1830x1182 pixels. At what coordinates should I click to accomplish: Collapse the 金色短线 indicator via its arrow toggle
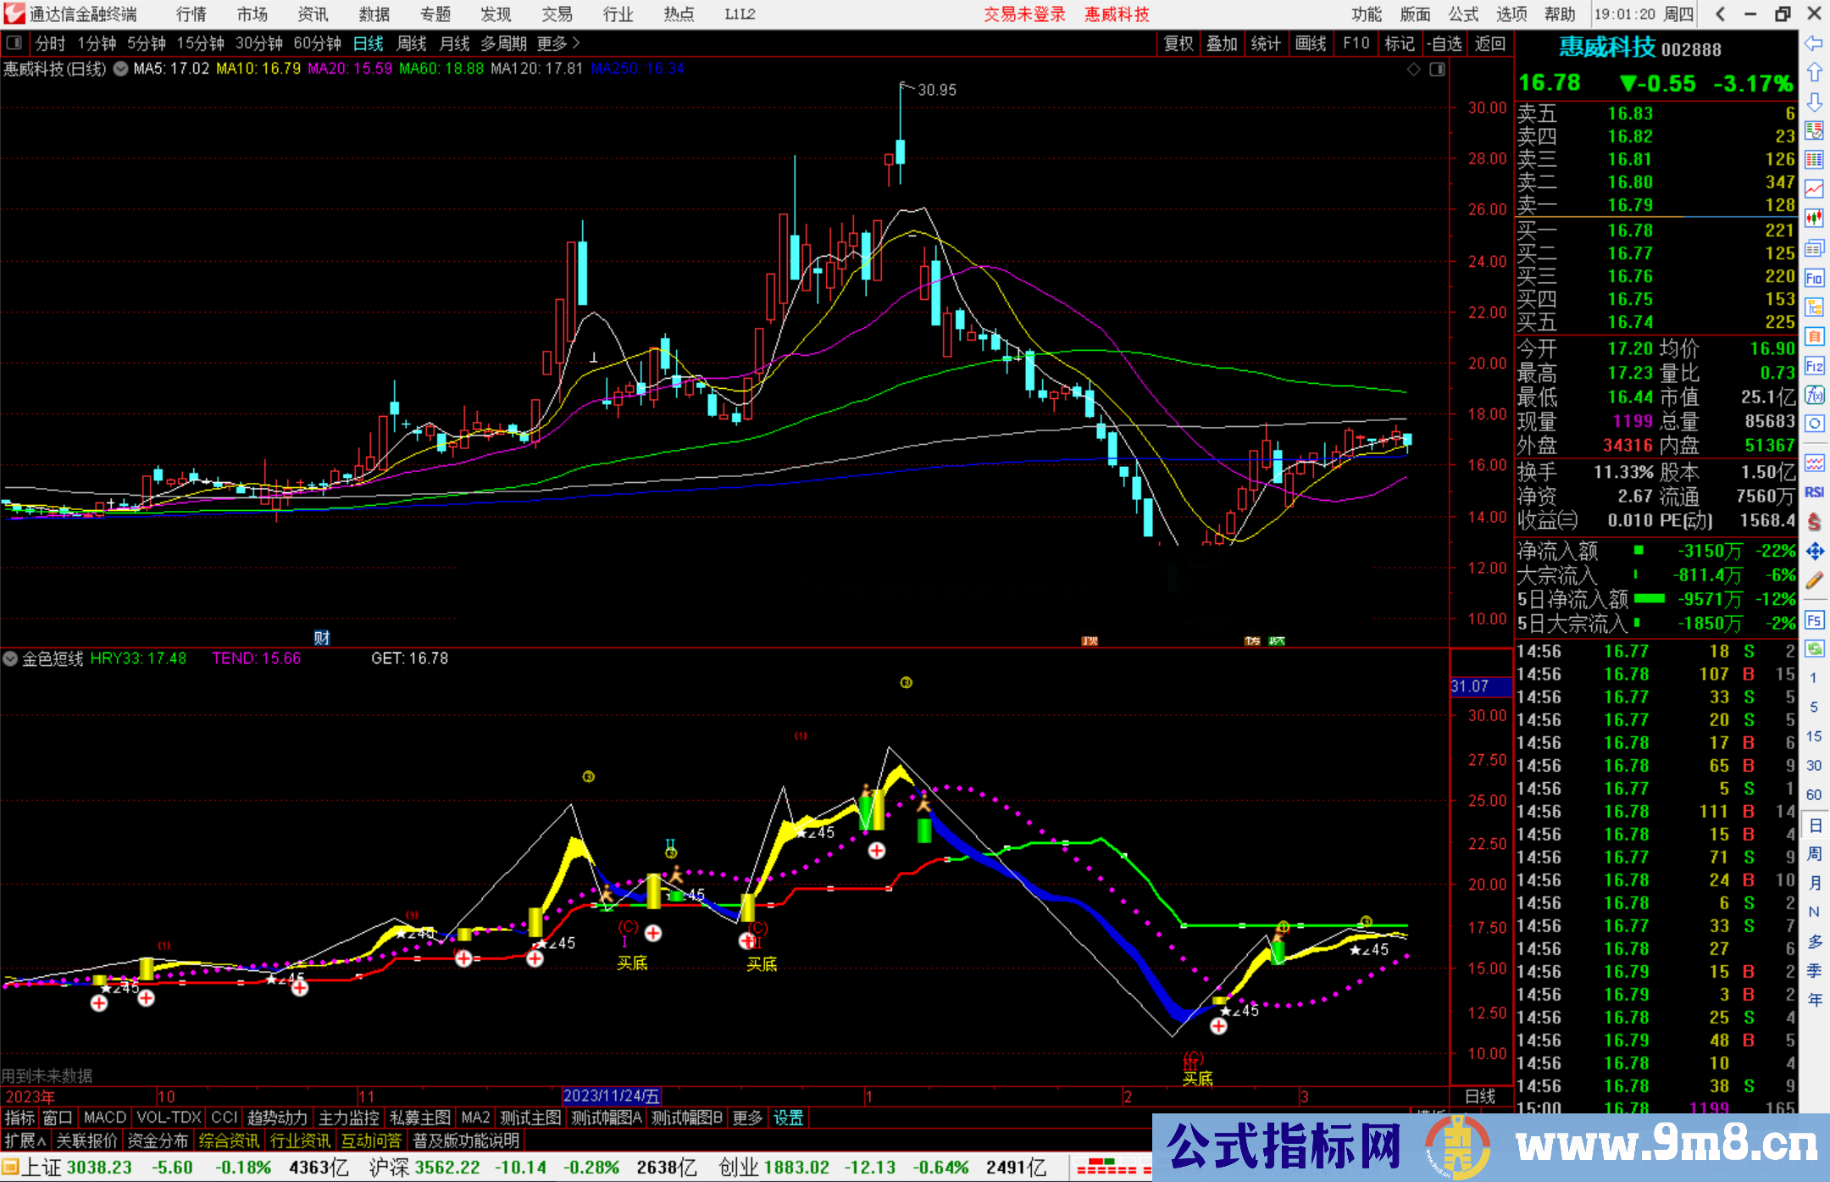click(x=11, y=658)
